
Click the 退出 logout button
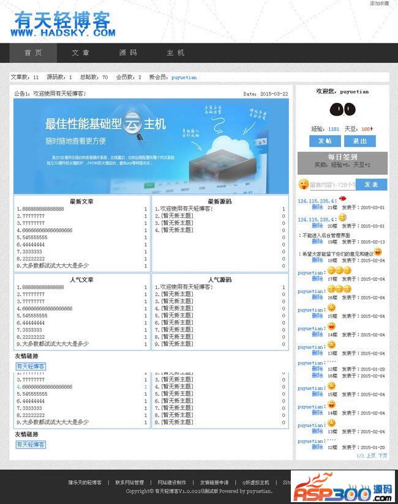359,141
